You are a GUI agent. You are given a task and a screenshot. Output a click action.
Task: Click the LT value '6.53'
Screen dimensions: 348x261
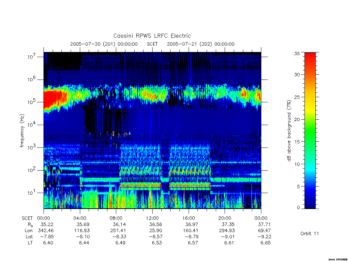[157, 243]
